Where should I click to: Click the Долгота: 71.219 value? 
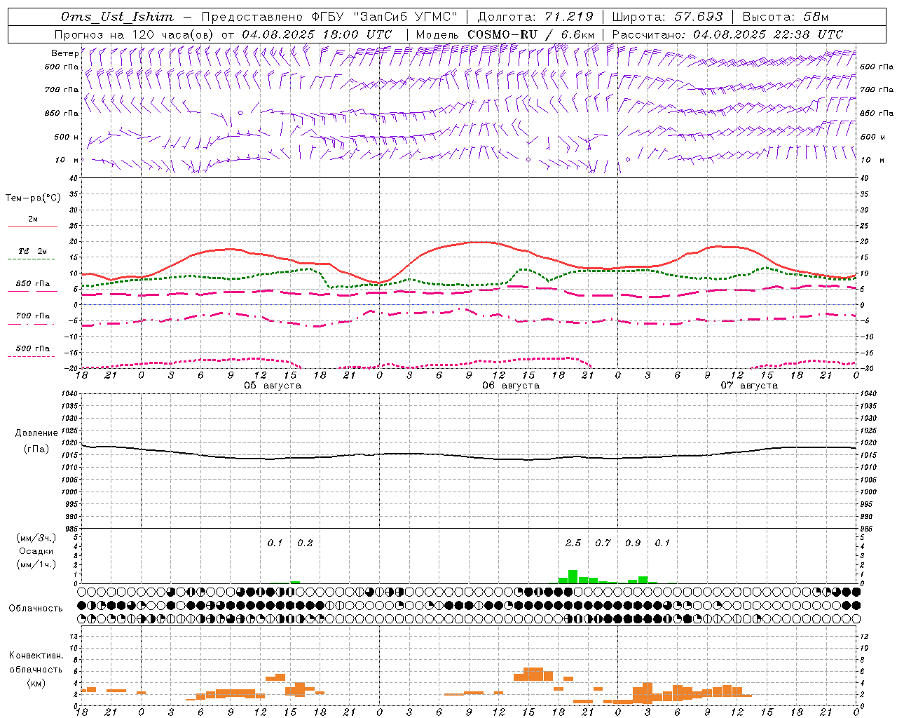coord(535,17)
